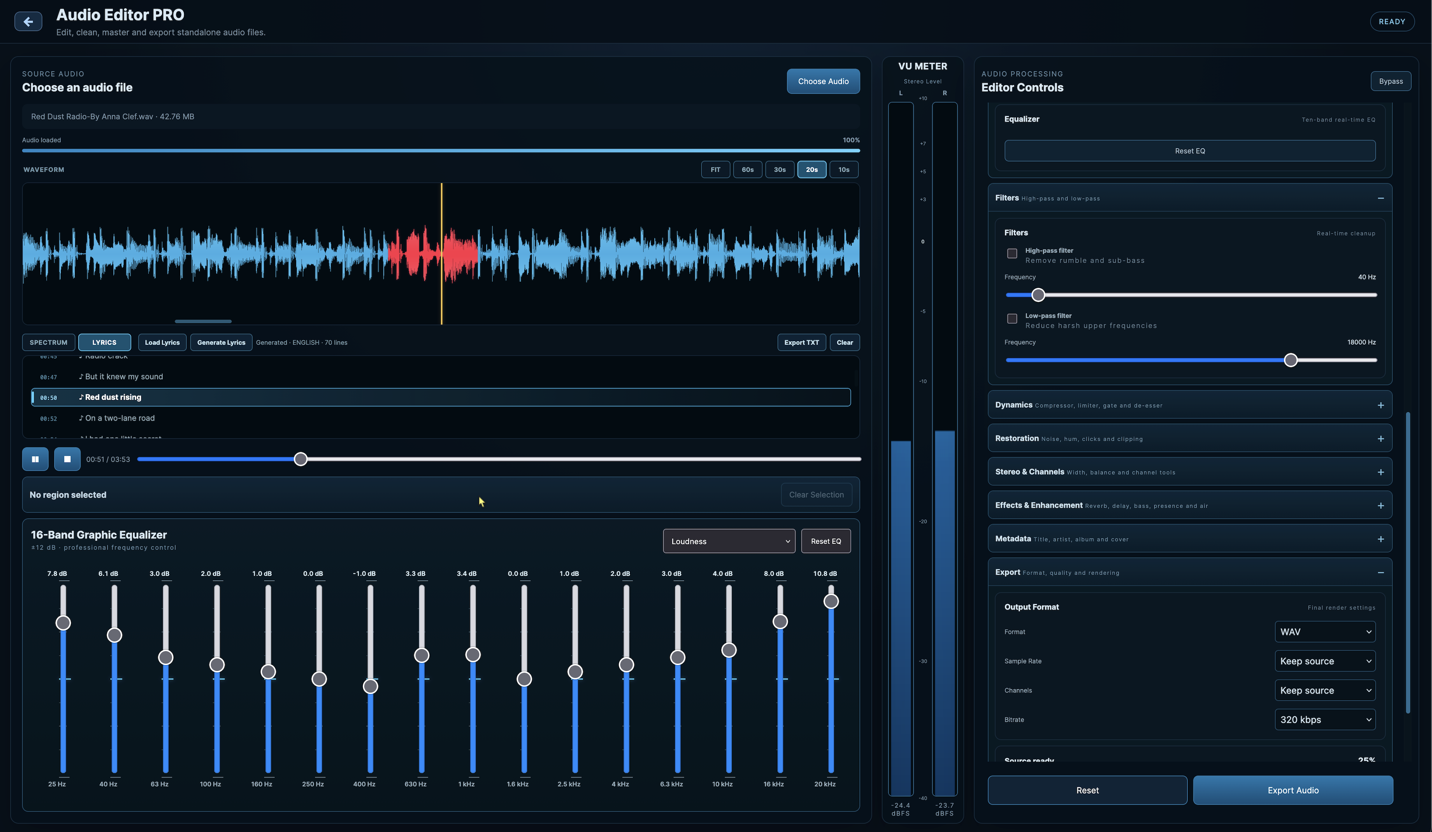
Task: Go back using the arrow button
Action: [28, 22]
